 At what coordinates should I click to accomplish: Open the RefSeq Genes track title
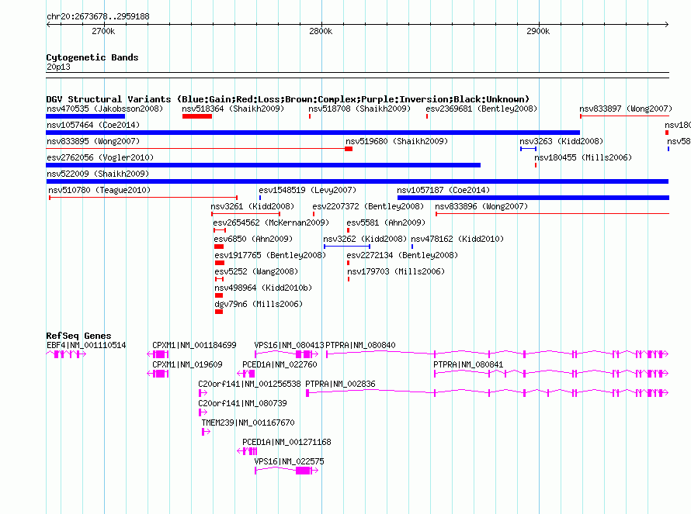(x=78, y=336)
